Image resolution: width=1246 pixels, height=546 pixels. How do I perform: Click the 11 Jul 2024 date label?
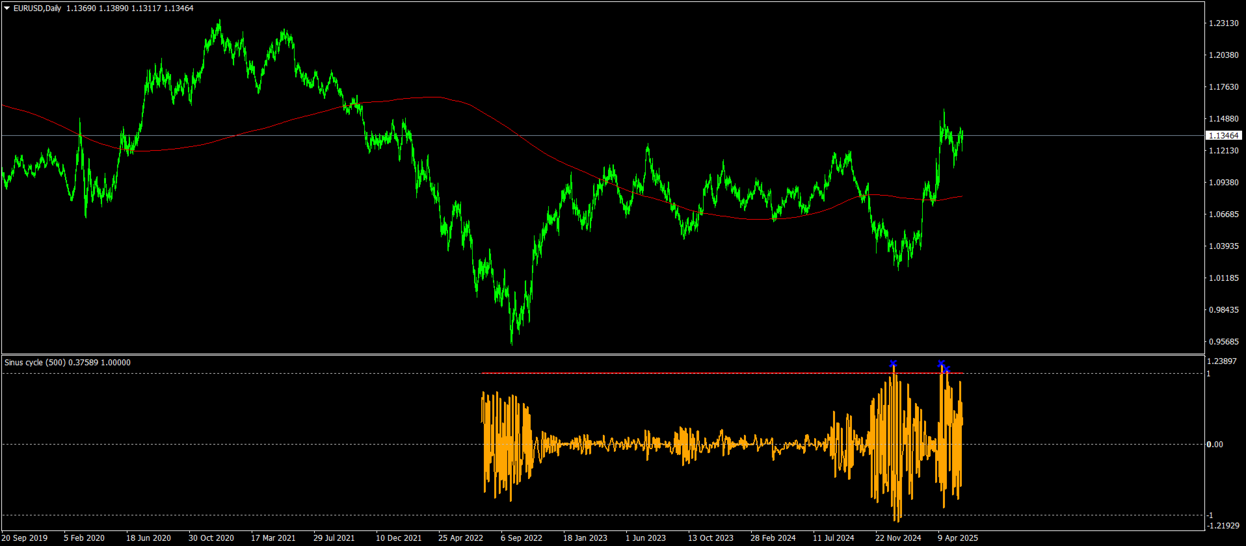(x=834, y=538)
